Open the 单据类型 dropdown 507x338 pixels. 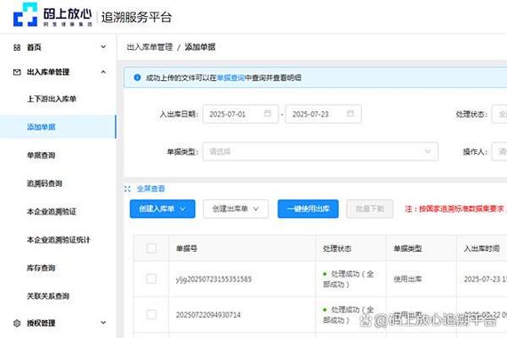pos(320,151)
